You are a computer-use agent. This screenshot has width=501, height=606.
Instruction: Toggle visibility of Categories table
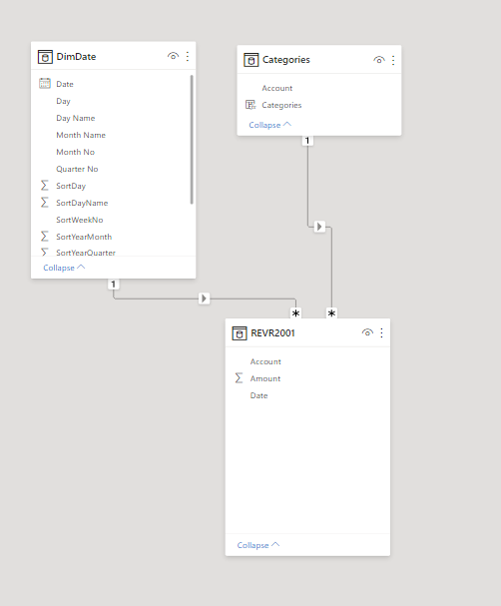379,60
